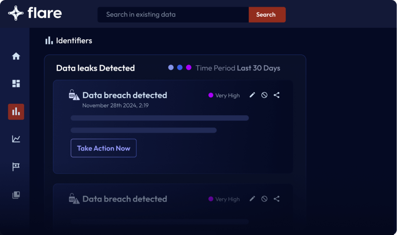This screenshot has height=235, width=397.
Task: Click the block icon on second alert
Action: [264, 199]
